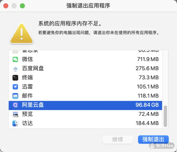Select the Mail (邮件) envelope icon

pyautogui.click(x=15, y=96)
